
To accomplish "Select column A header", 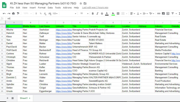I will tap(14, 22).
